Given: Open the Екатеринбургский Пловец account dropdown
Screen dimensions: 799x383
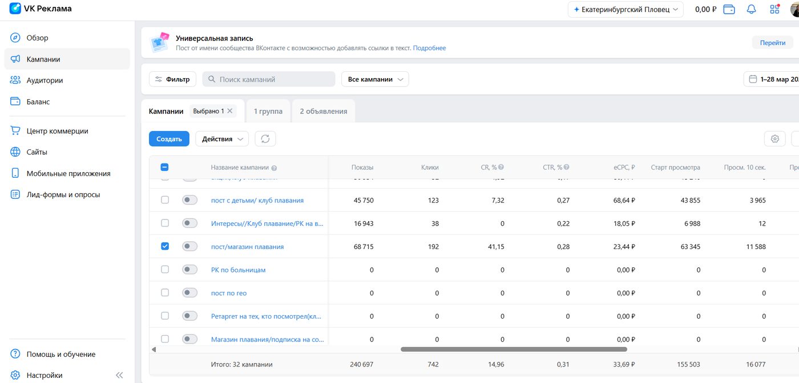Looking at the screenshot, I should point(626,9).
